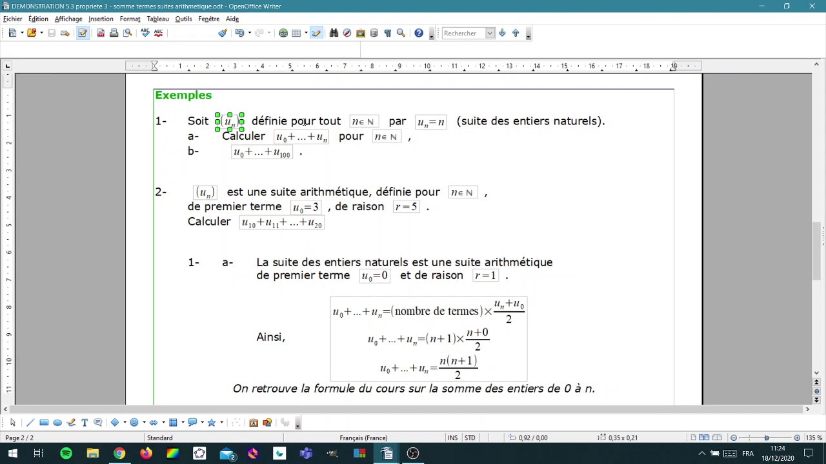Viewport: 826px width, 464px height.
Task: Click the From File picture icon
Action: 267,423
